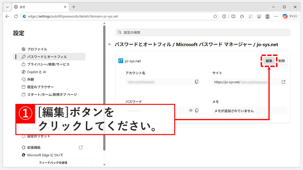This screenshot has height=170, width=303.
Task: Open 拡張機能 in the sidebar
Action: click(49, 148)
